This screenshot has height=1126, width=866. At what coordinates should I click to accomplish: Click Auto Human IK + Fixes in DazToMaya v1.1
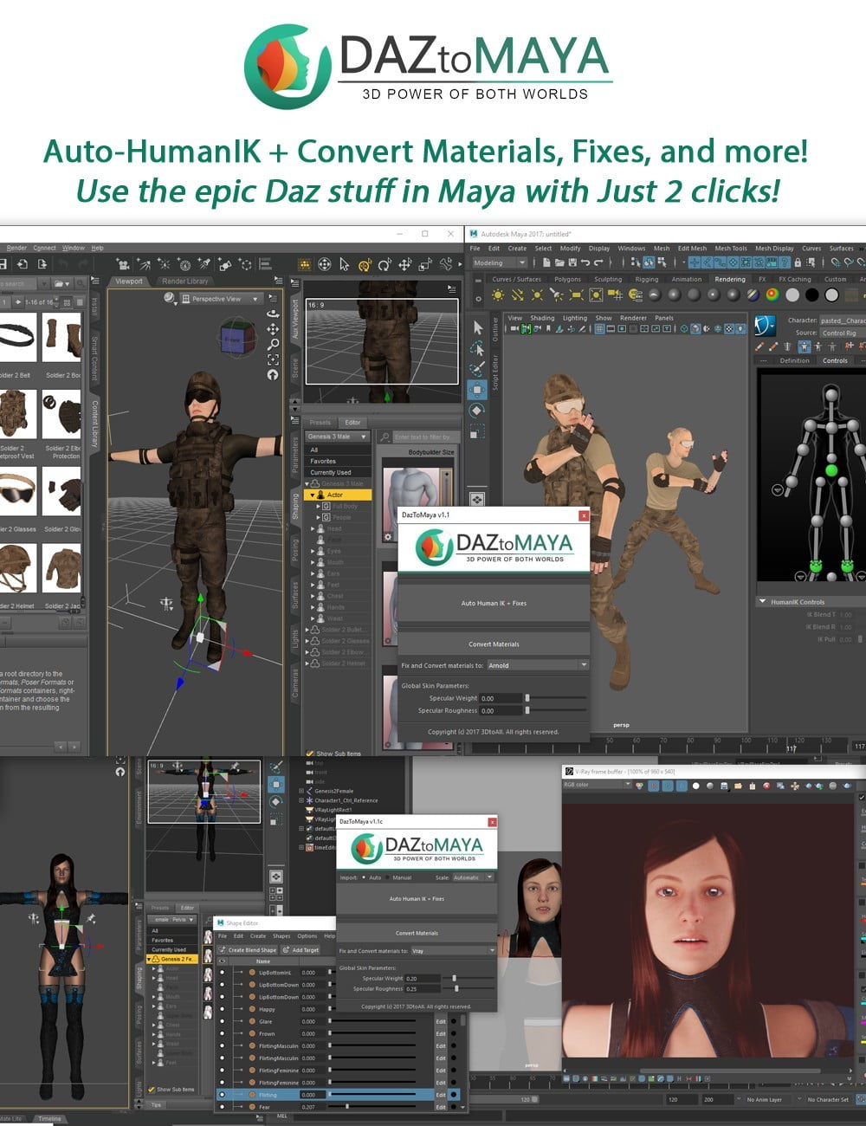[x=494, y=603]
